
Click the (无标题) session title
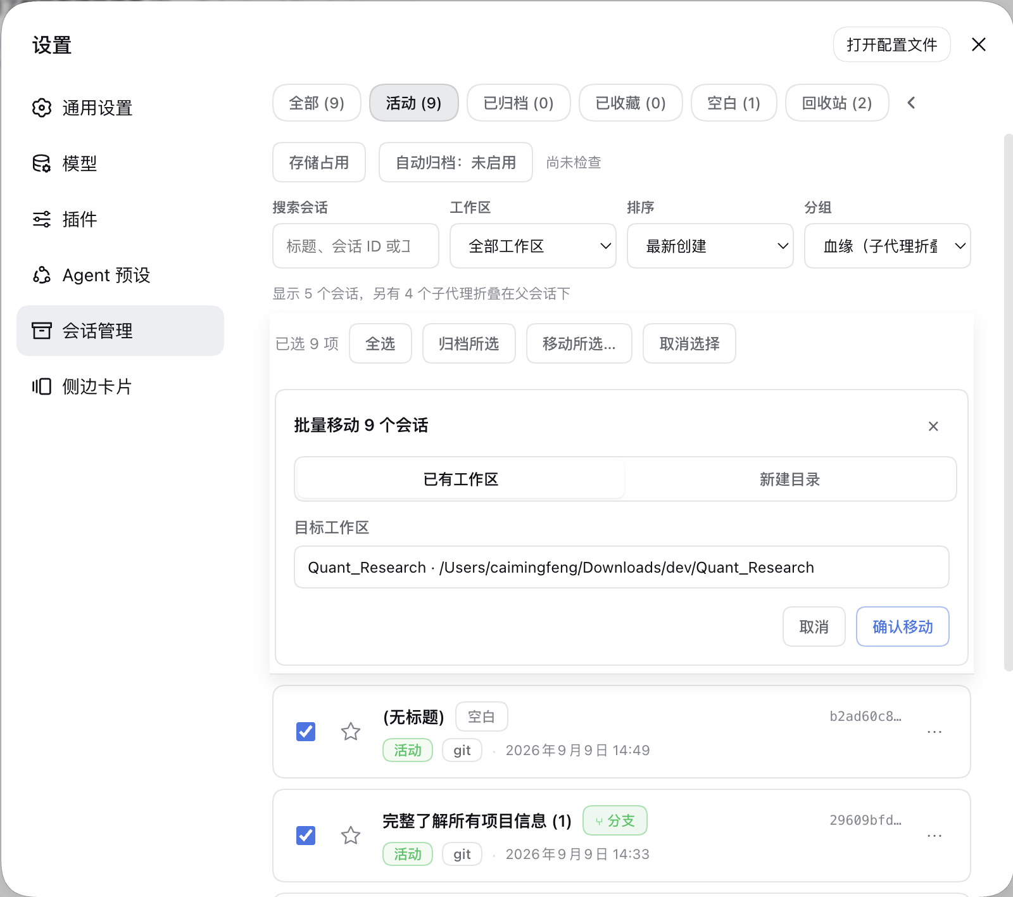point(413,717)
